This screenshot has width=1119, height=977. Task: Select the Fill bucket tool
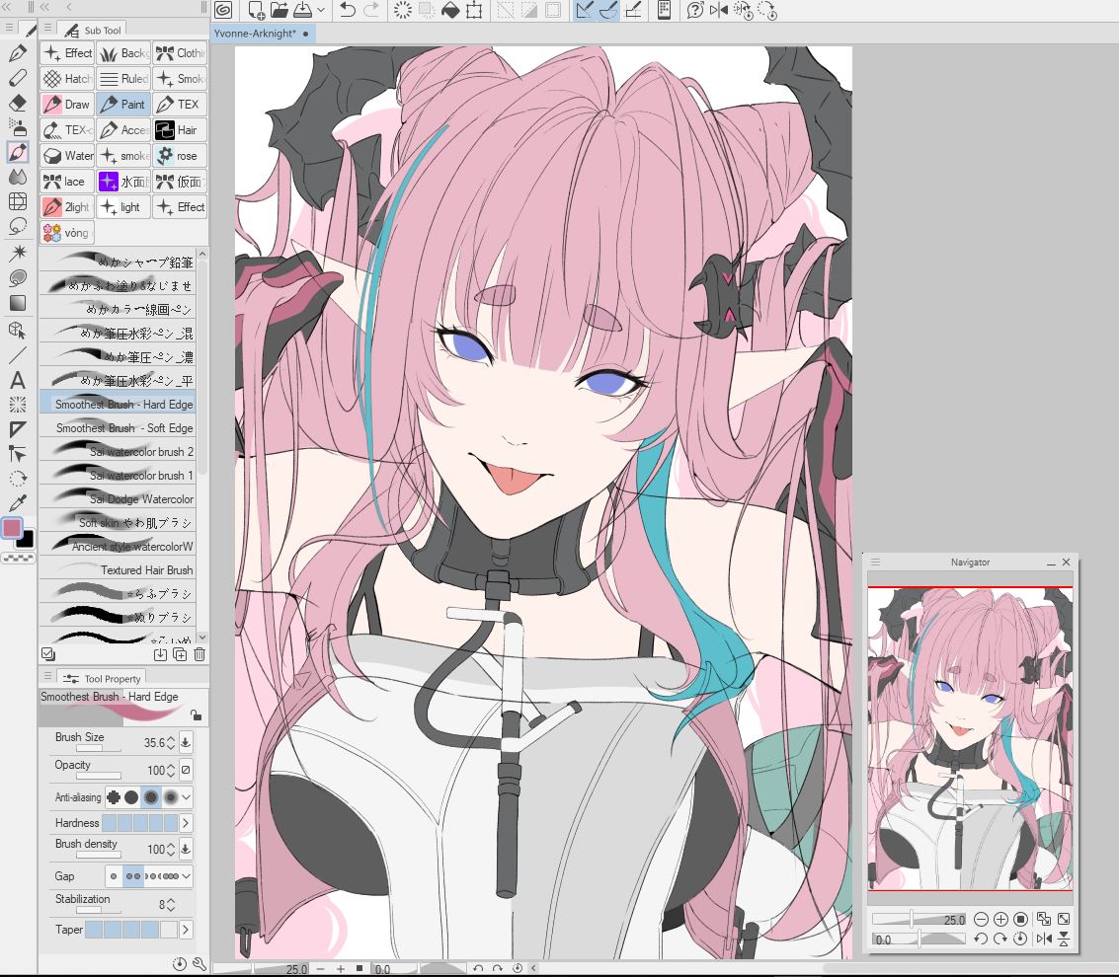click(17, 277)
